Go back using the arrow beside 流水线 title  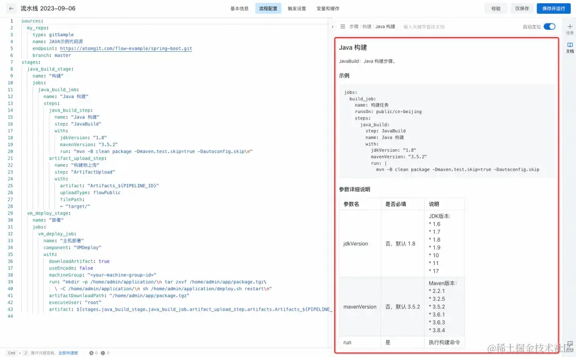(11, 9)
